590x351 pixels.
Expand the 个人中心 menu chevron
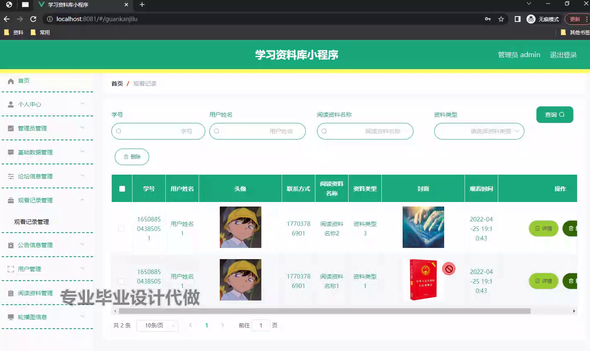pyautogui.click(x=82, y=103)
